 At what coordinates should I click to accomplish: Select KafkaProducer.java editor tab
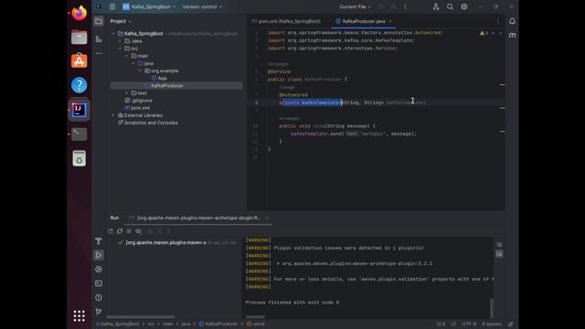364,21
